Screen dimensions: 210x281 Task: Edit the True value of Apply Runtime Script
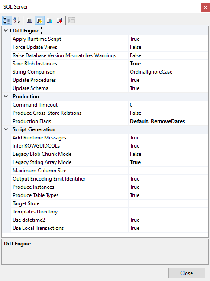pos(168,39)
